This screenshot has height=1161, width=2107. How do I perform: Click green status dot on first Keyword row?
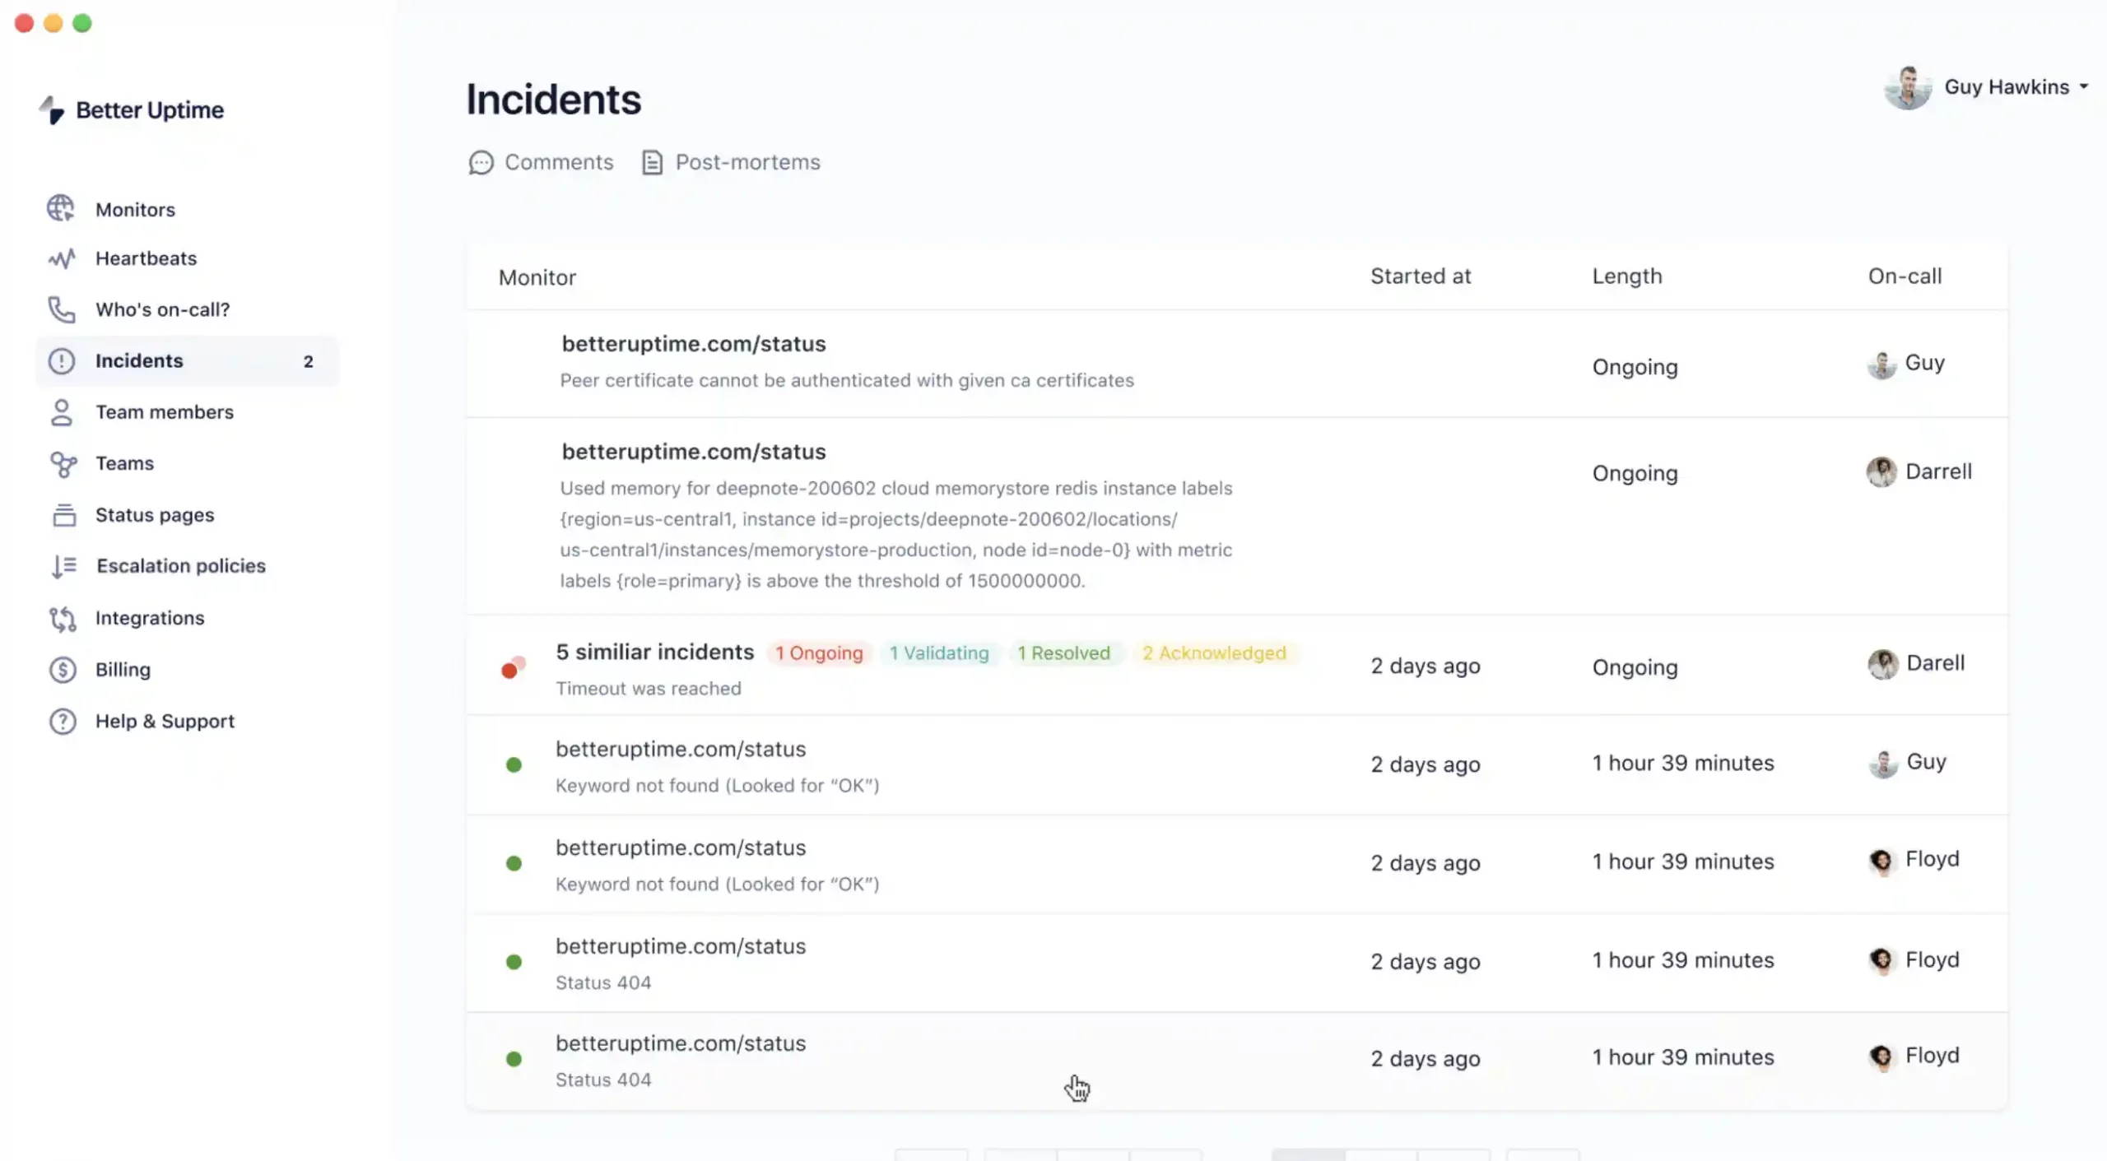tap(514, 765)
